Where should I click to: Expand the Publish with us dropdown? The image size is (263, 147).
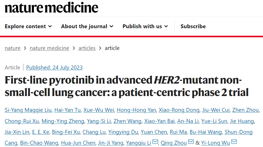145,26
